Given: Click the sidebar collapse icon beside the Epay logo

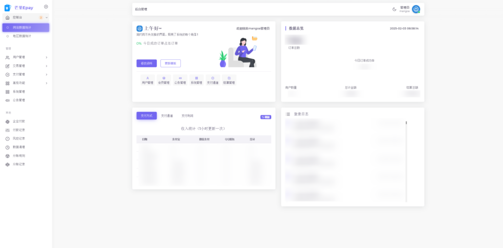Looking at the screenshot, I should coord(46,6).
